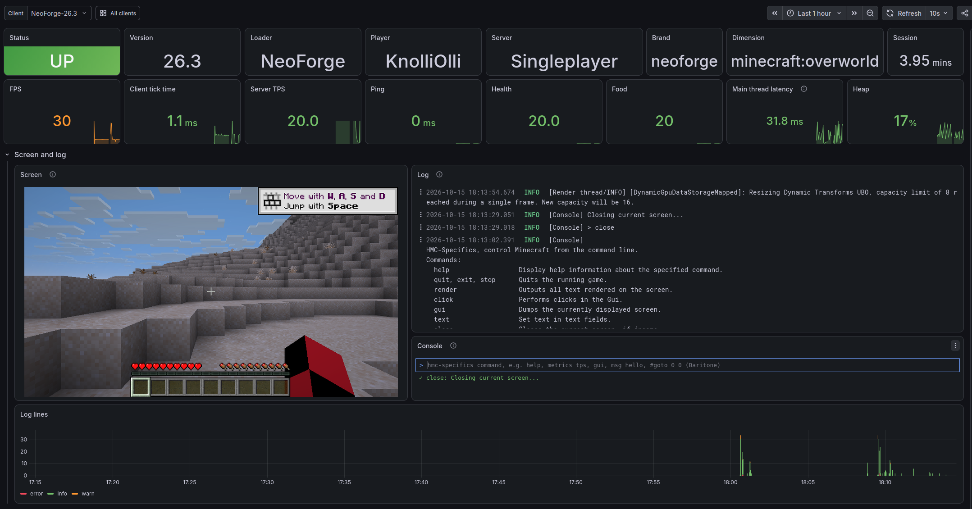Show the Main thread latency info icon
Screen dimensions: 972x509
coord(804,89)
